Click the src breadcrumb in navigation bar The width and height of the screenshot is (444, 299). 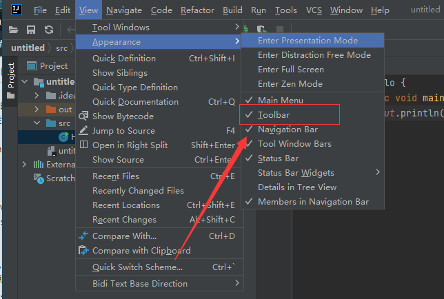[x=62, y=48]
